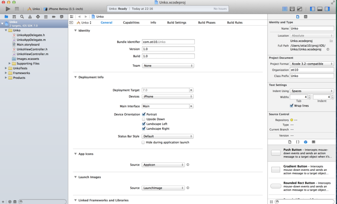Enable Hide during application launch
The width and height of the screenshot is (337, 204).
[x=143, y=142]
